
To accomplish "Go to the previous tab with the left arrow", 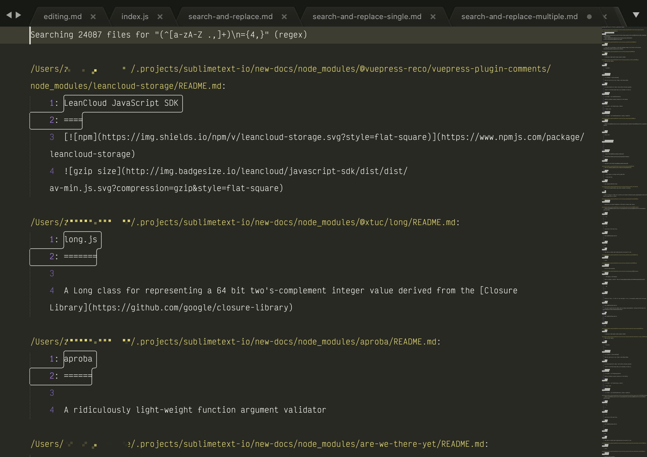I will coord(9,15).
